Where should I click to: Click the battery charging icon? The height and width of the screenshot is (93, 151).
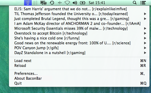pyautogui.click(x=83, y=3)
